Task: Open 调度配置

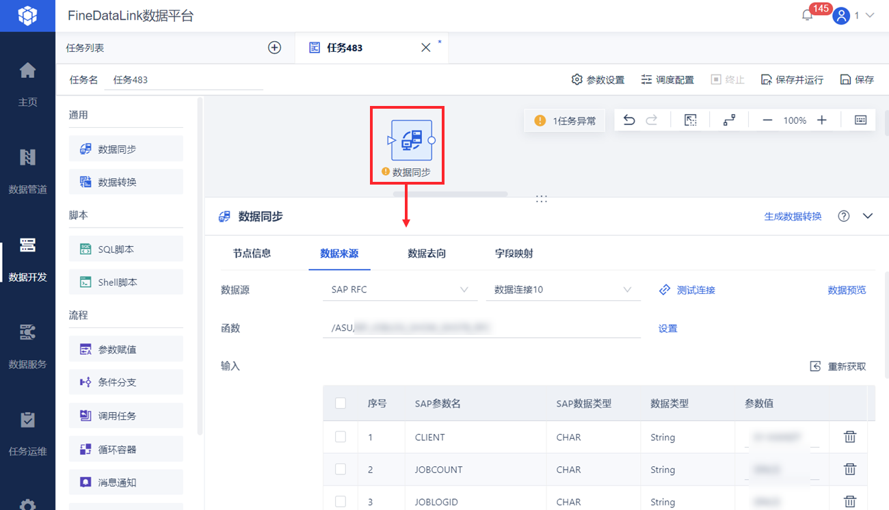Action: [x=667, y=80]
